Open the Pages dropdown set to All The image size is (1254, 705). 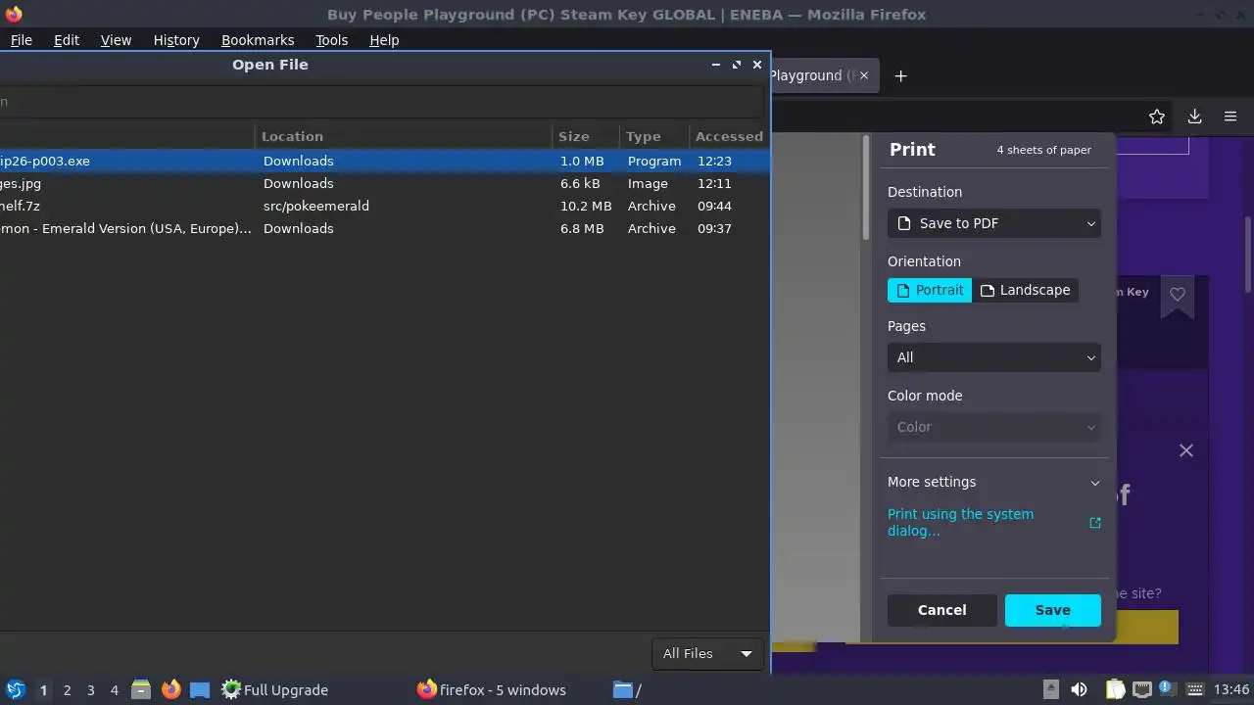coord(994,357)
